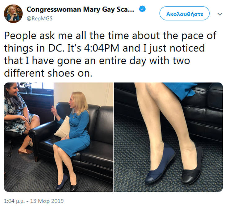
Task: Click the brown flat shoe in left photo
Action: coord(25,152)
